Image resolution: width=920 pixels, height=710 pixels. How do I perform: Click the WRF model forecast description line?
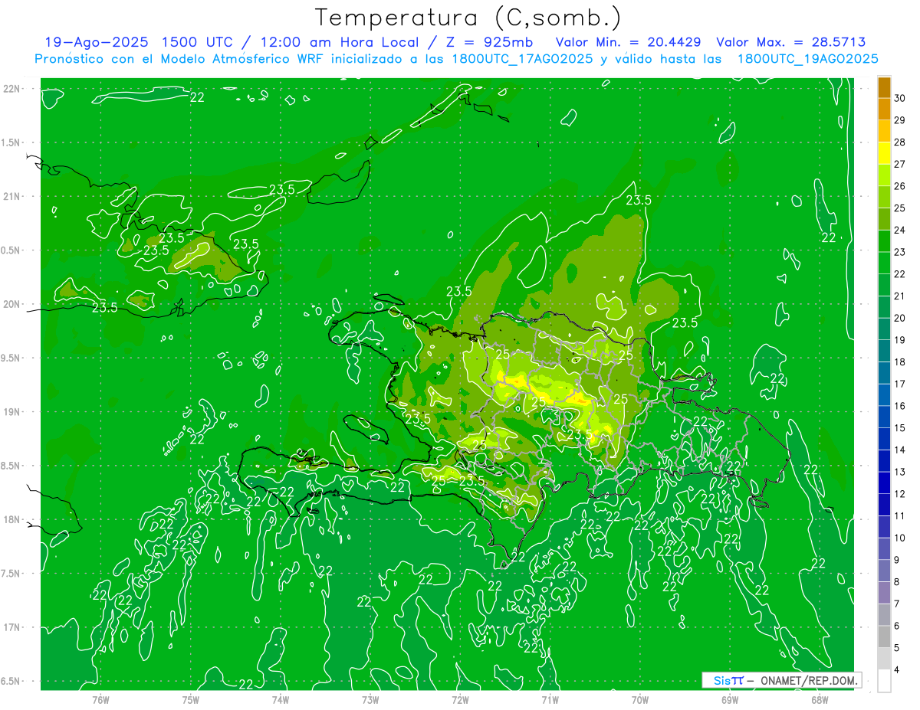tap(457, 59)
